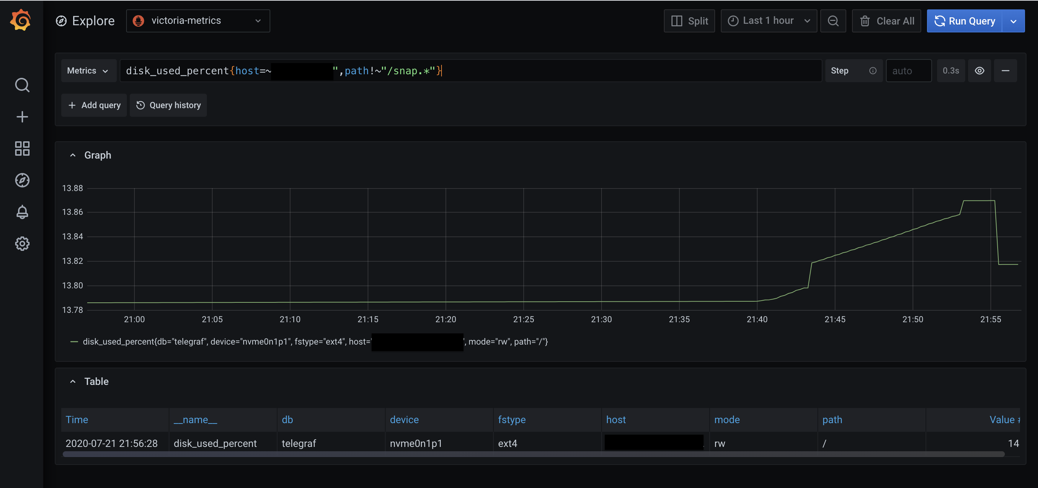Sort table by the mode column
Image resolution: width=1038 pixels, height=488 pixels.
point(727,420)
